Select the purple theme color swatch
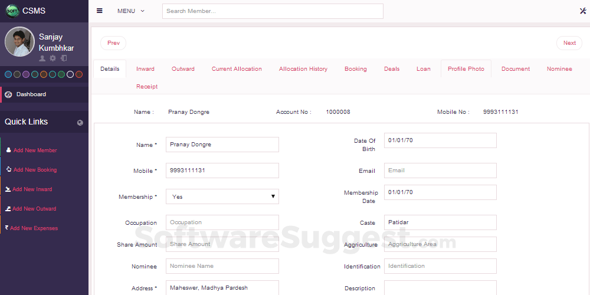The image size is (590, 295). point(26,74)
